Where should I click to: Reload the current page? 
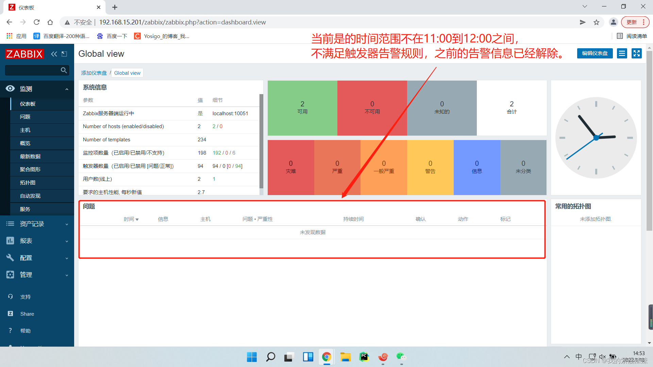pos(36,22)
